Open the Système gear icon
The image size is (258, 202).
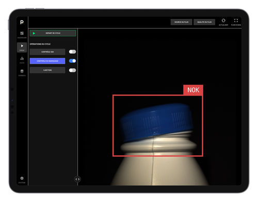(x=22, y=178)
